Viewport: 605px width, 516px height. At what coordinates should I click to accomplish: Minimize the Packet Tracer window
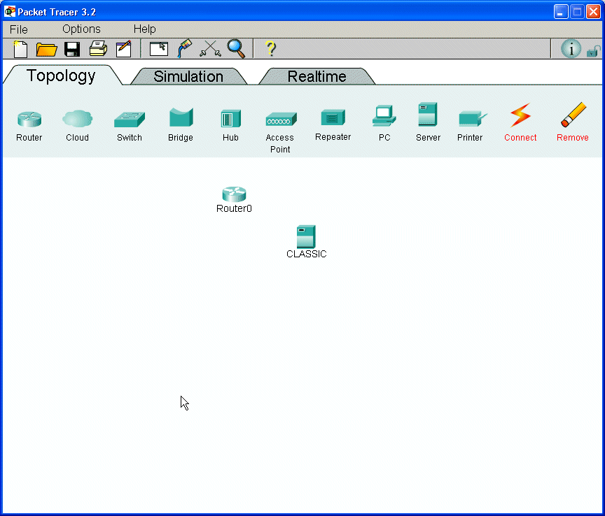(561, 12)
